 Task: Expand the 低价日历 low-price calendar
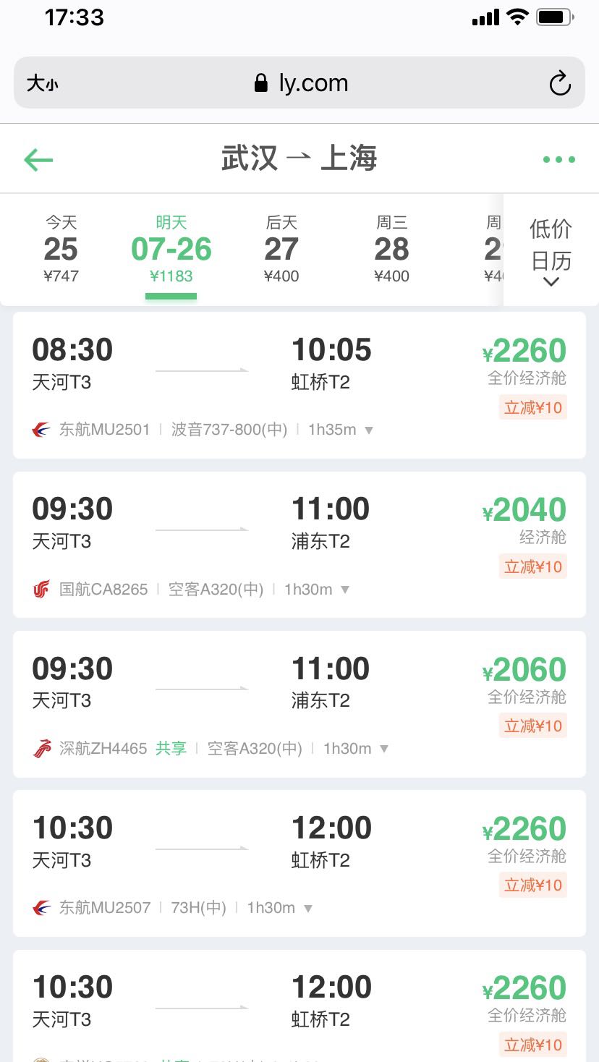(x=551, y=250)
